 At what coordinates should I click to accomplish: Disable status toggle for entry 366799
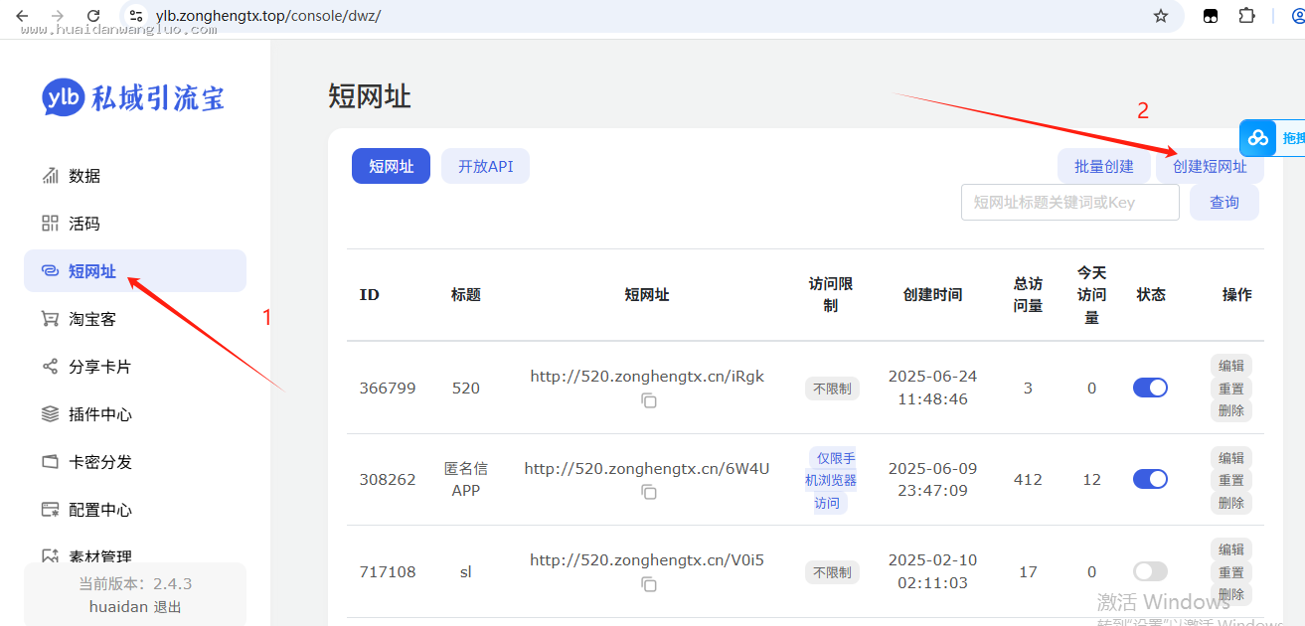tap(1150, 388)
